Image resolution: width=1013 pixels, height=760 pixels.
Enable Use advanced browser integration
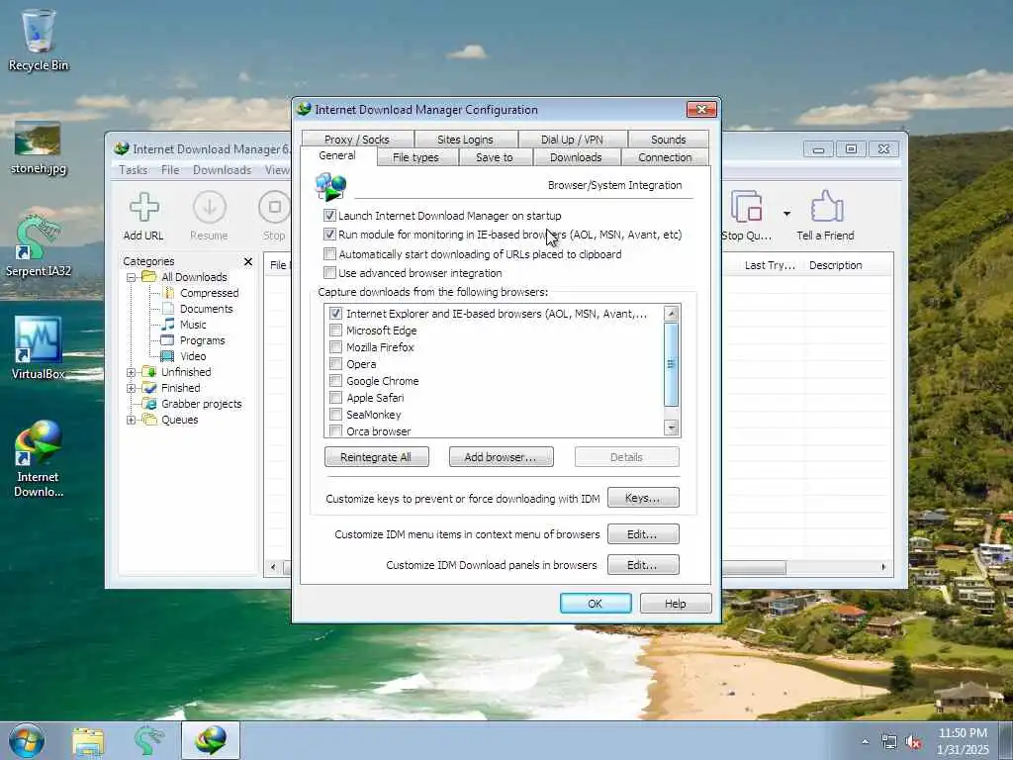(x=329, y=273)
